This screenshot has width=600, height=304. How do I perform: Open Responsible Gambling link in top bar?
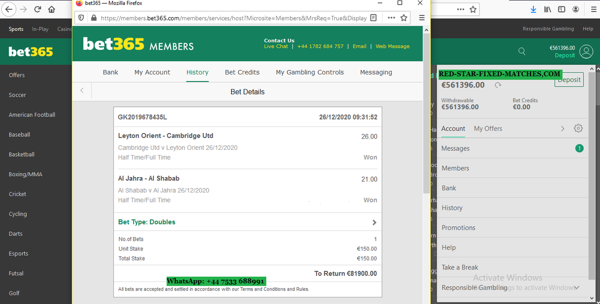coord(548,29)
